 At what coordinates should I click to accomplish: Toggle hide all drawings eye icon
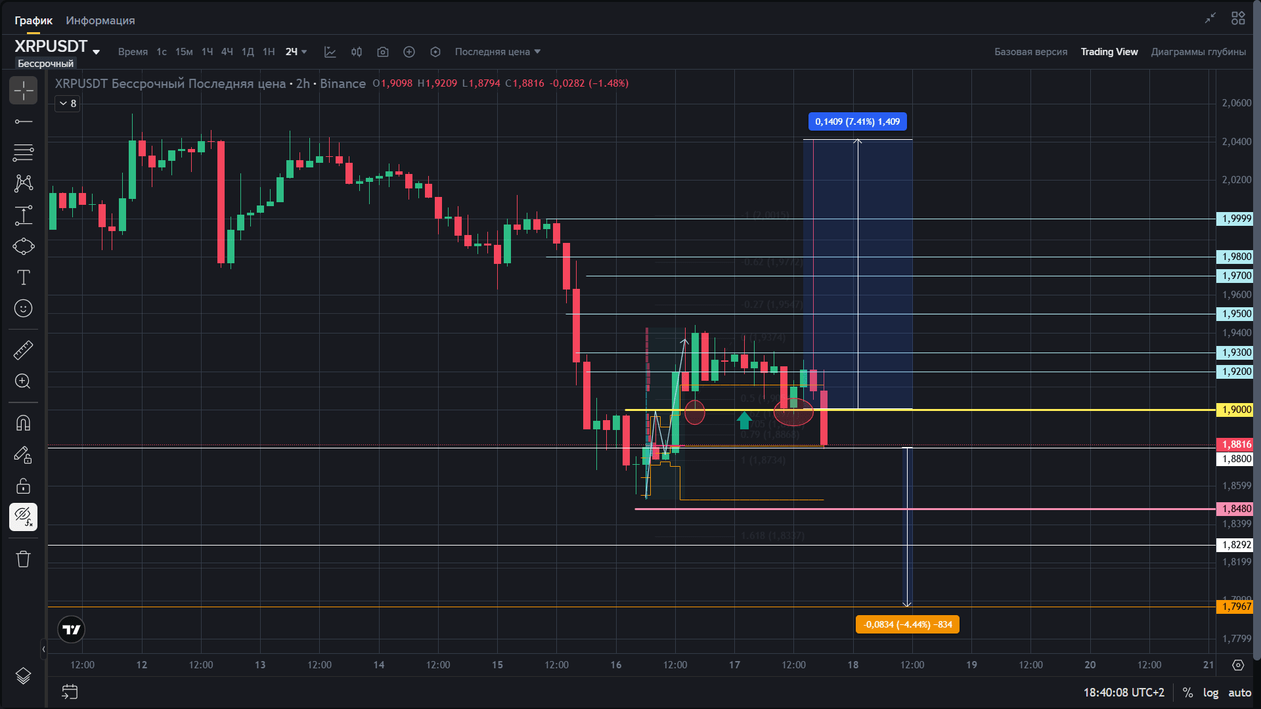23,517
